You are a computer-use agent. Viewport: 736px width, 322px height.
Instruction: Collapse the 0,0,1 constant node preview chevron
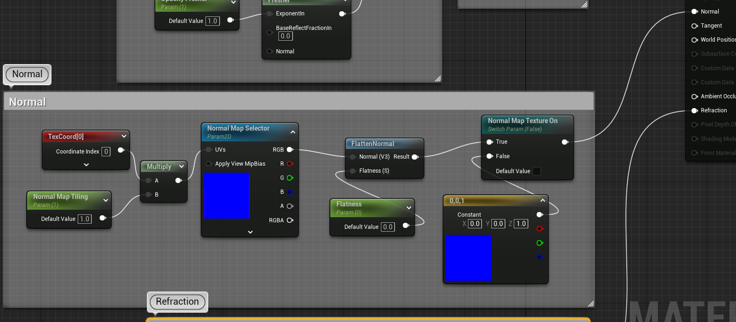543,200
